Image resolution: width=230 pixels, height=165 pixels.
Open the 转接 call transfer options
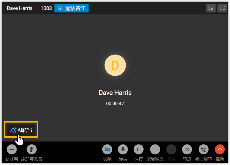187,149
